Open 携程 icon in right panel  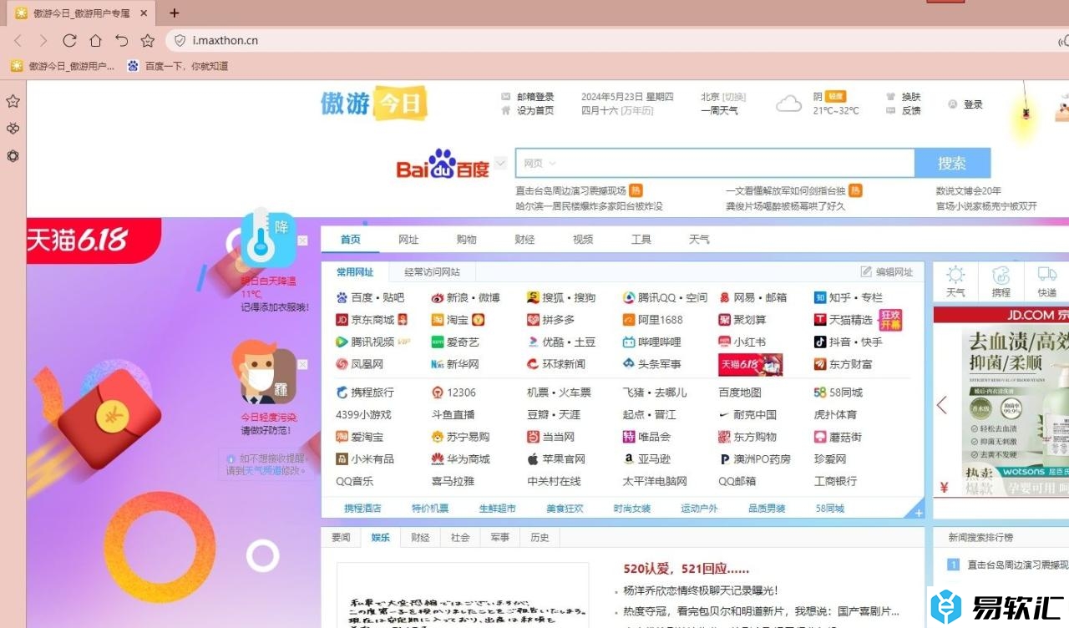[1001, 281]
